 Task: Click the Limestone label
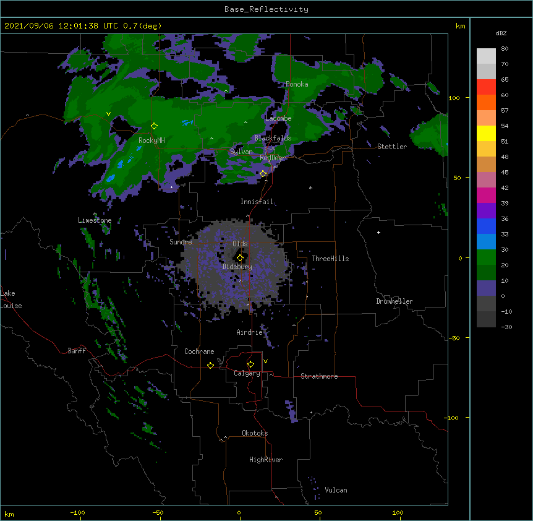pyautogui.click(x=95, y=220)
